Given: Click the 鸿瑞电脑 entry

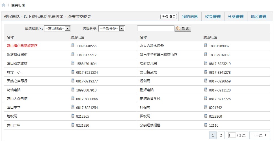Looking at the screenshot, I should [14, 90].
